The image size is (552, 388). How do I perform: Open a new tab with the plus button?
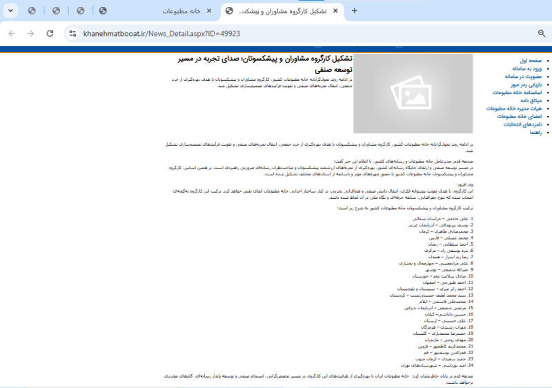pyautogui.click(x=355, y=11)
